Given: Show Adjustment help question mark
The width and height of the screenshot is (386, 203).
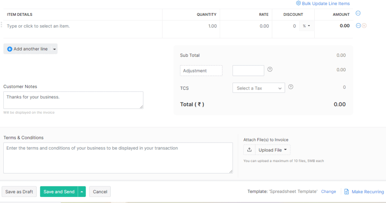Looking at the screenshot, I should pyautogui.click(x=270, y=69).
